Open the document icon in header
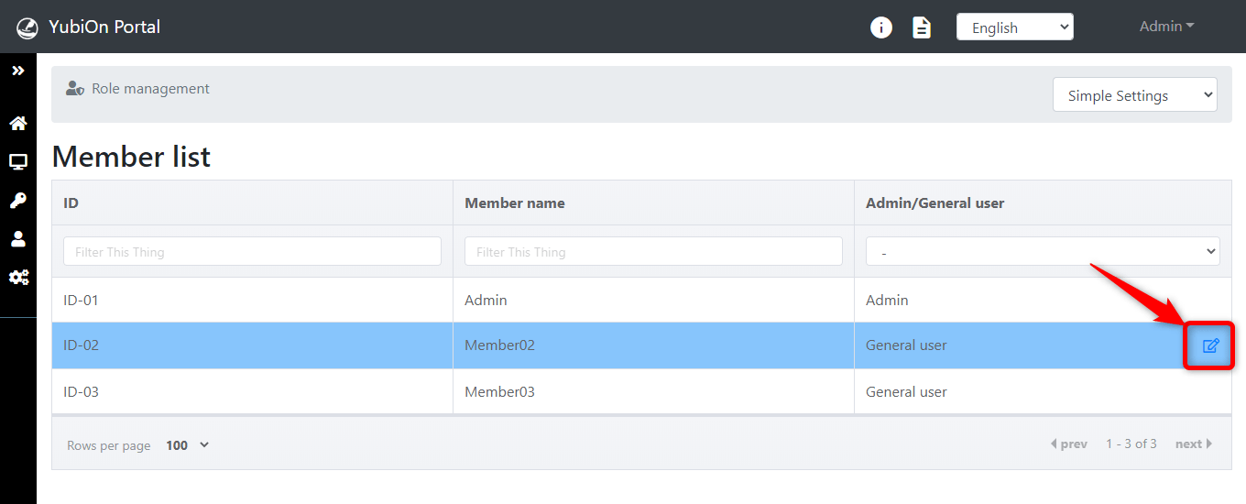 (x=922, y=27)
